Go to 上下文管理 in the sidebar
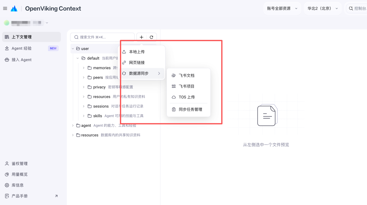 31,37
